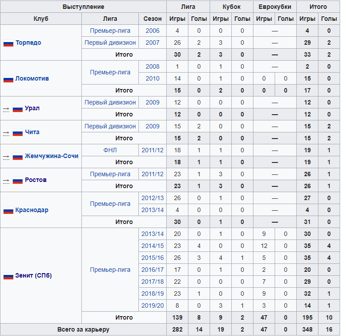Open the Торпедо club link
341x336 pixels.
tap(28, 42)
